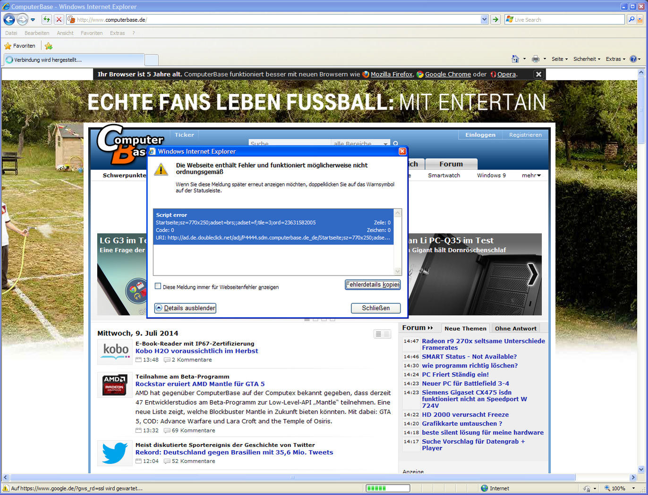Image resolution: width=648 pixels, height=495 pixels.
Task: Open the Print button dropdown arrow
Action: pos(545,59)
